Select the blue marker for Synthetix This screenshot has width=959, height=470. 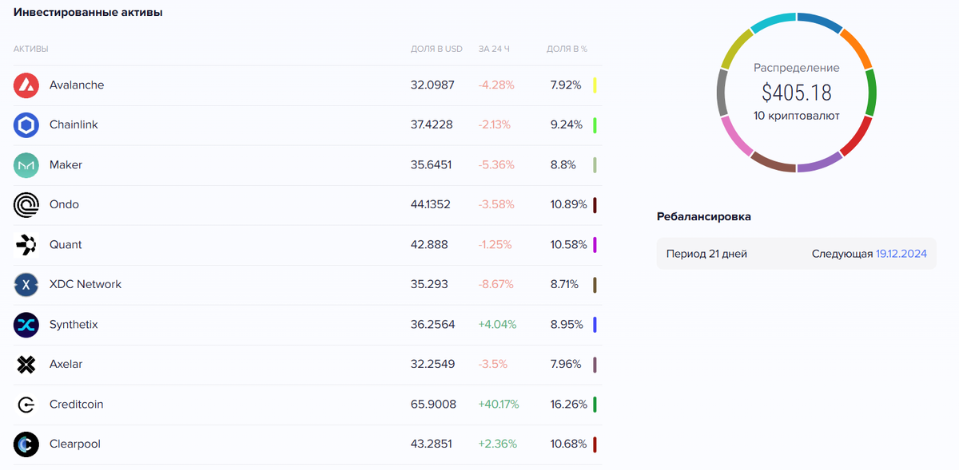(x=595, y=325)
